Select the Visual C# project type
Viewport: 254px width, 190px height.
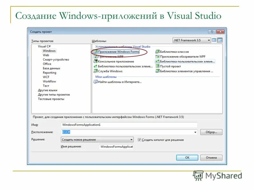(x=44, y=46)
